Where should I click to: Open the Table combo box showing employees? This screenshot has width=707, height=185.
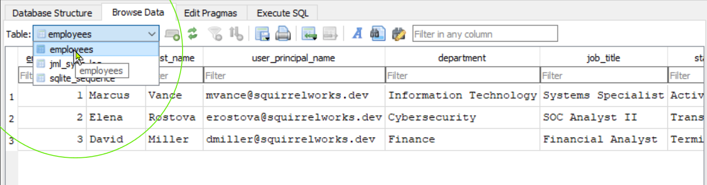pos(96,34)
